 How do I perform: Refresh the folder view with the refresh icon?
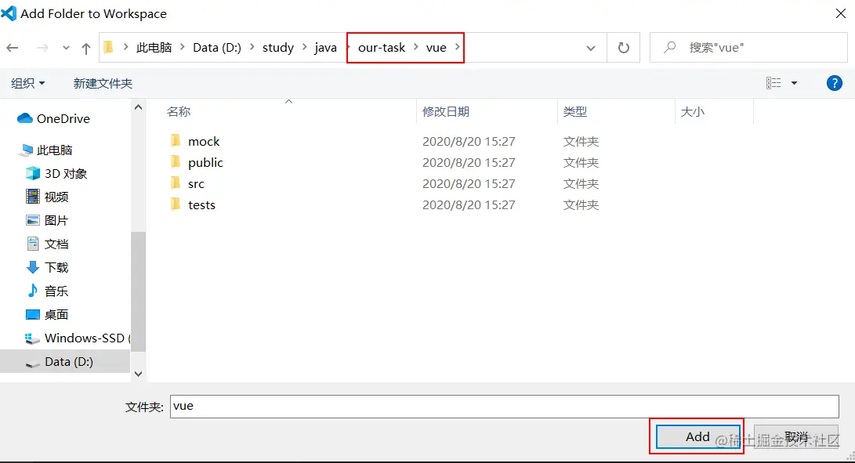point(623,47)
